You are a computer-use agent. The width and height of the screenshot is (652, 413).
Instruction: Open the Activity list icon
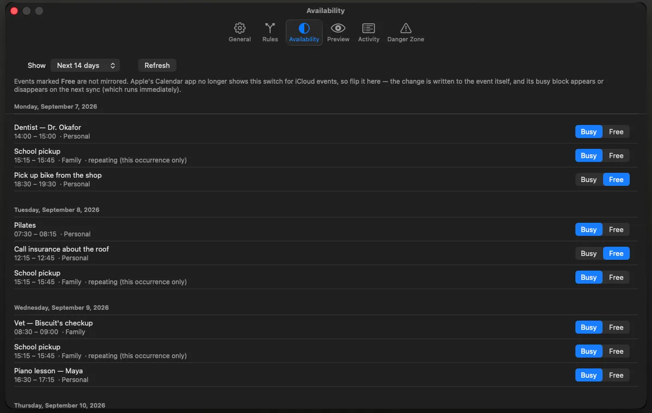(x=369, y=28)
